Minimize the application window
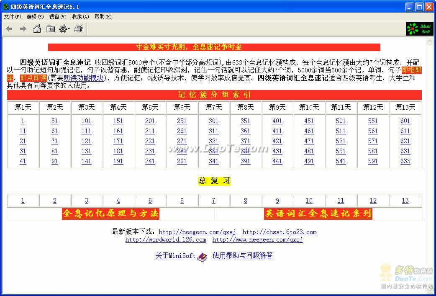Screen dimensions: 436x296 (410, 7)
